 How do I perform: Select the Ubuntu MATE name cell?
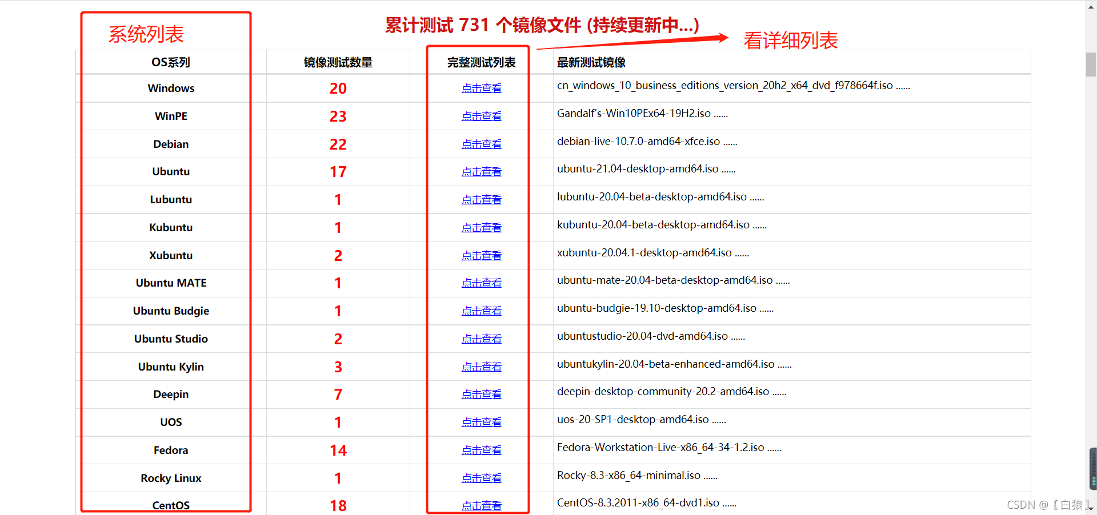[171, 283]
